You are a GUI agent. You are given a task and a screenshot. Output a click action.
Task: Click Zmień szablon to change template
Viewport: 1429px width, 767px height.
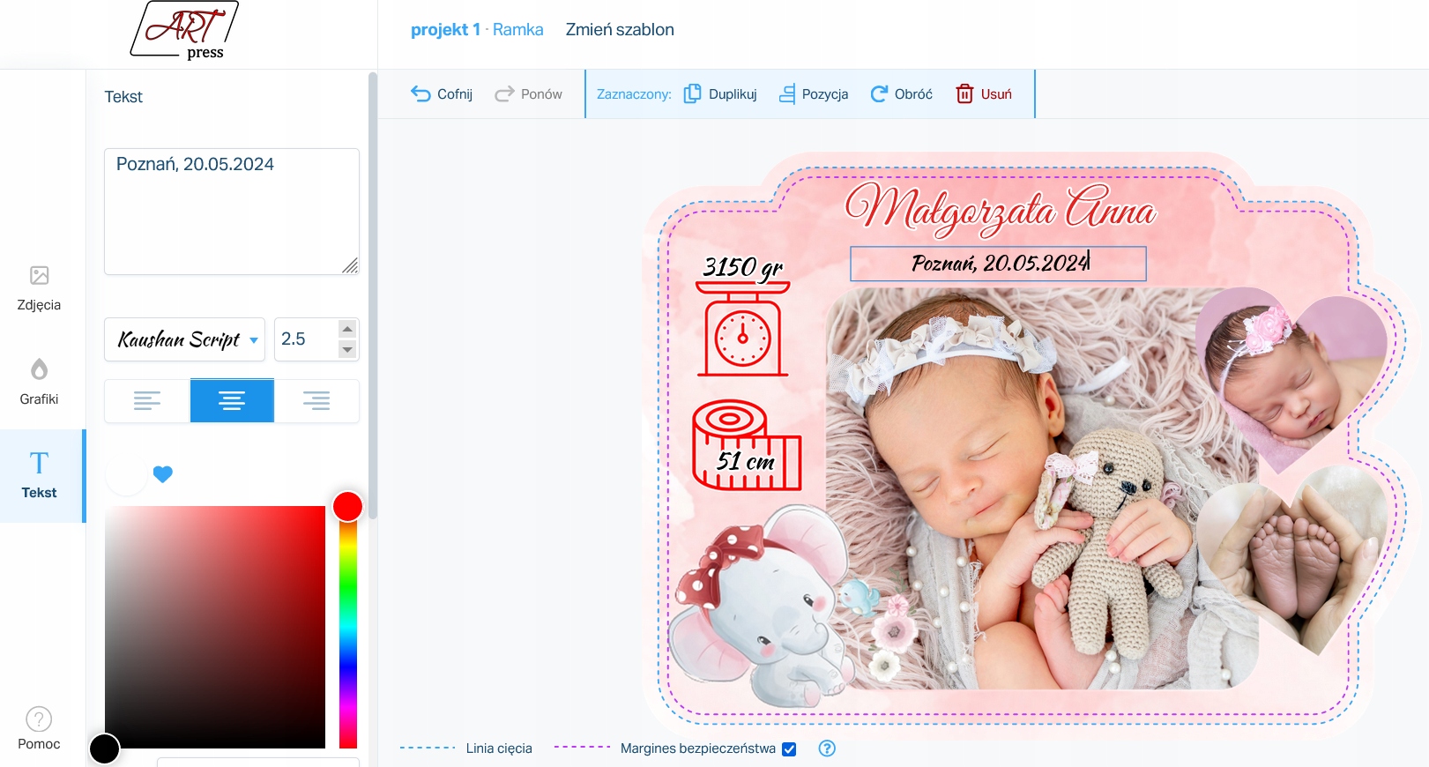620,29
